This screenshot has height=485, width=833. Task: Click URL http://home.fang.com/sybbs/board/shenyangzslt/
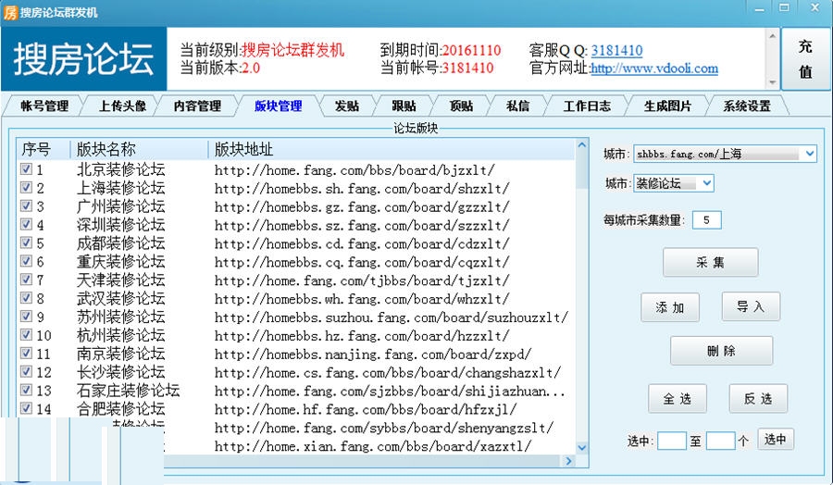(384, 428)
